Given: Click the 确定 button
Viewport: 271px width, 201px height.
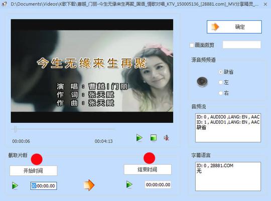Looking at the screenshot, I should pyautogui.click(x=234, y=27).
